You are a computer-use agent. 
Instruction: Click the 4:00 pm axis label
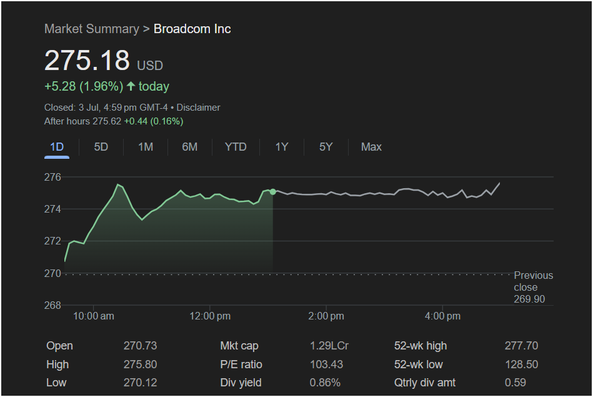click(x=442, y=316)
